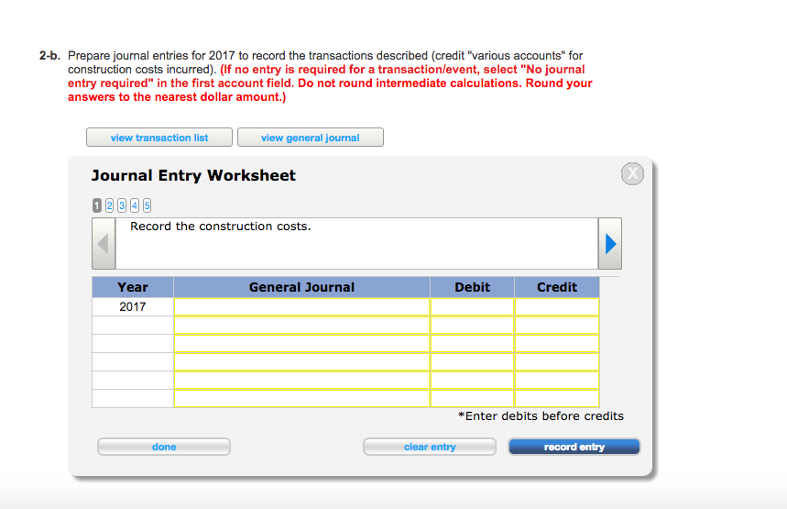
Task: Select third row General Journal field
Action: (x=301, y=344)
